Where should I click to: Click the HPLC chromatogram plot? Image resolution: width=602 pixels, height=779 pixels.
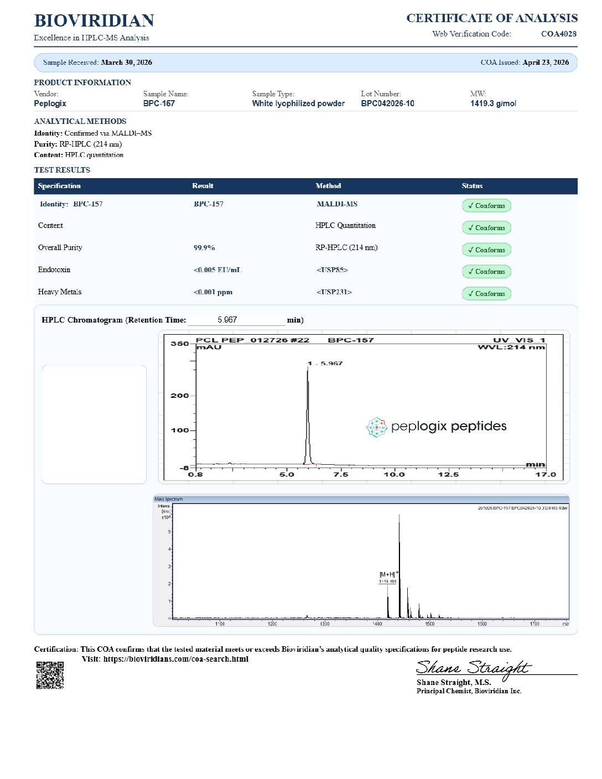(x=364, y=407)
